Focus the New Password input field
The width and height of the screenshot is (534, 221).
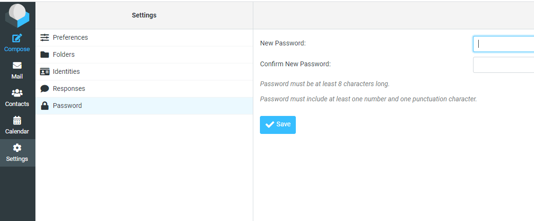point(503,44)
